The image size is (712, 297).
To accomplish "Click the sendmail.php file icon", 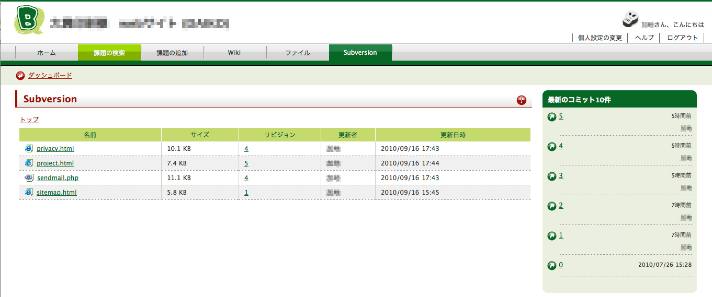I will point(29,178).
